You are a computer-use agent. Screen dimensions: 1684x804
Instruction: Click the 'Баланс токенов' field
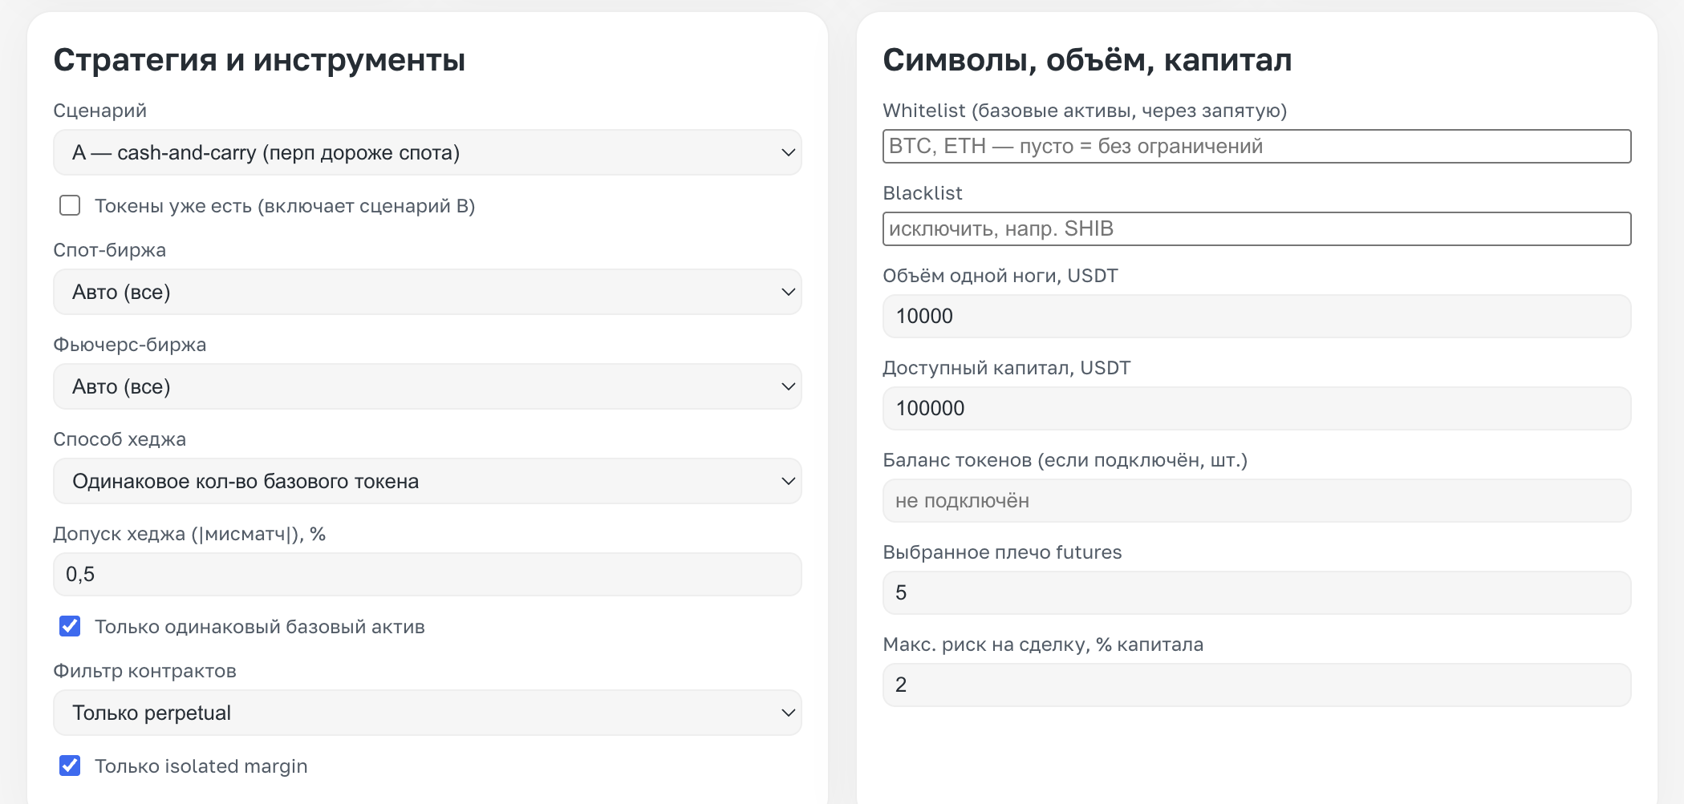coord(1256,500)
